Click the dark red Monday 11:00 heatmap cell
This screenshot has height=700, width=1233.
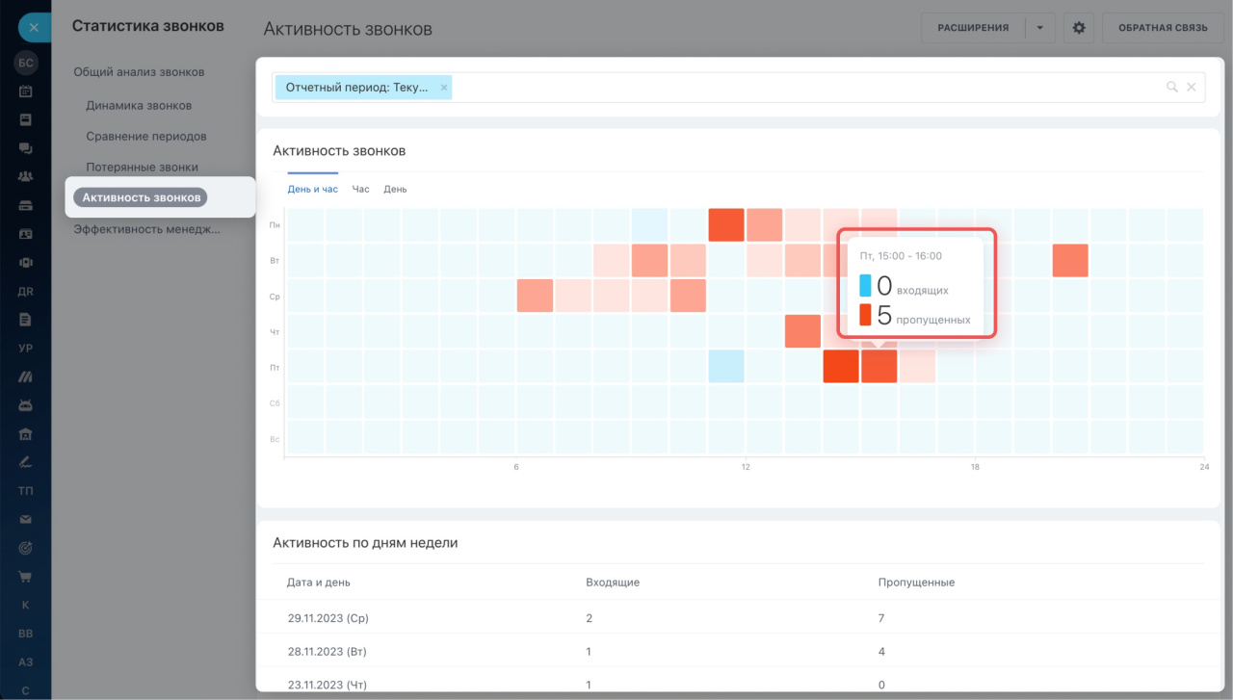(x=726, y=225)
